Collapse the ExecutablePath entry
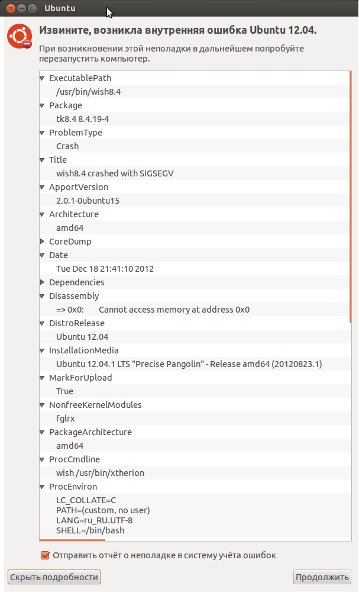Image resolution: width=359 pixels, height=592 pixels. [x=42, y=78]
